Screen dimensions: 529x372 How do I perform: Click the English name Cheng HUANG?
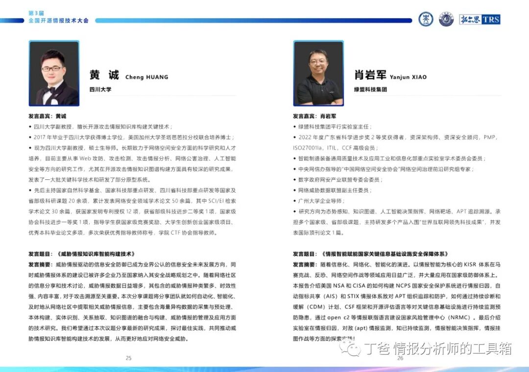point(147,77)
